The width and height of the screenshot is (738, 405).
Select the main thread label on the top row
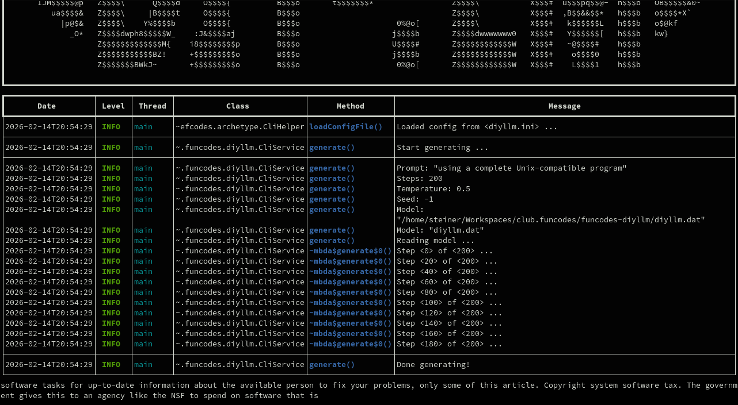pos(143,126)
